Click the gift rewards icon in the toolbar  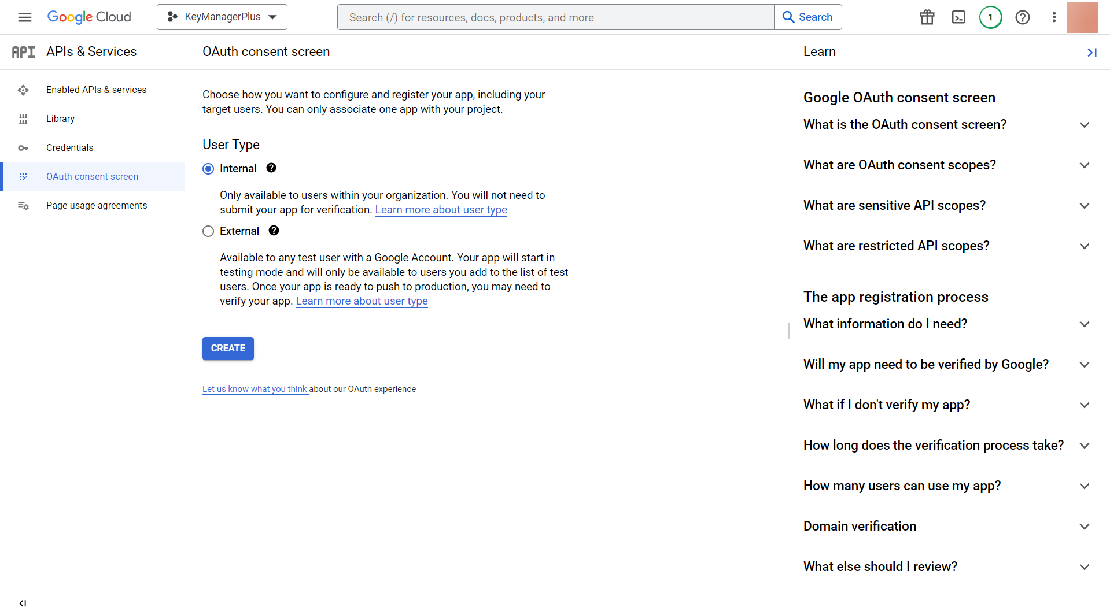[x=926, y=17]
